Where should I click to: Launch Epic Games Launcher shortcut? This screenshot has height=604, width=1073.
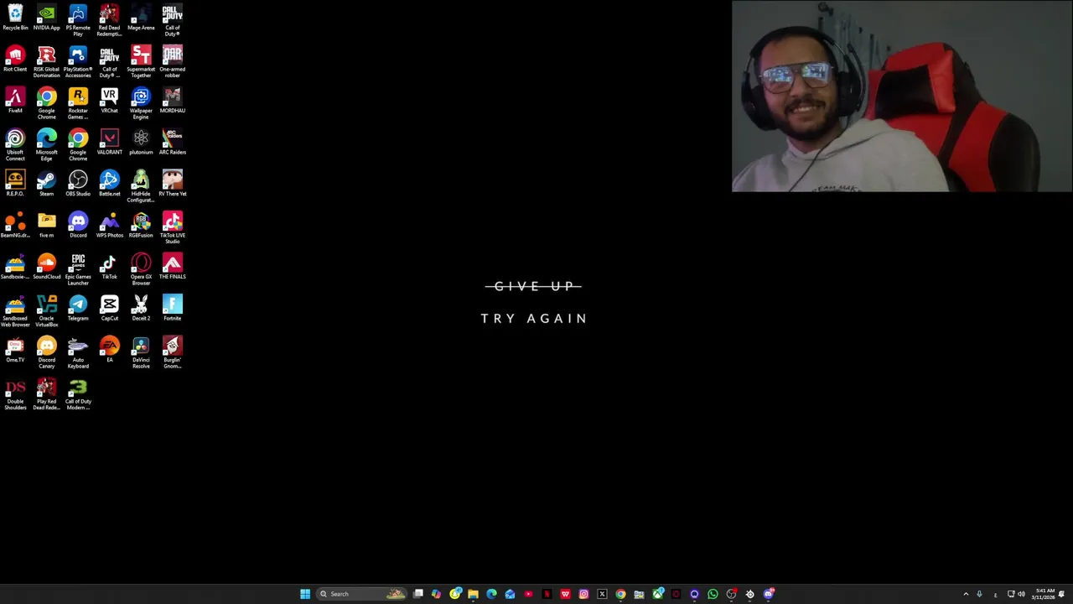point(78,269)
